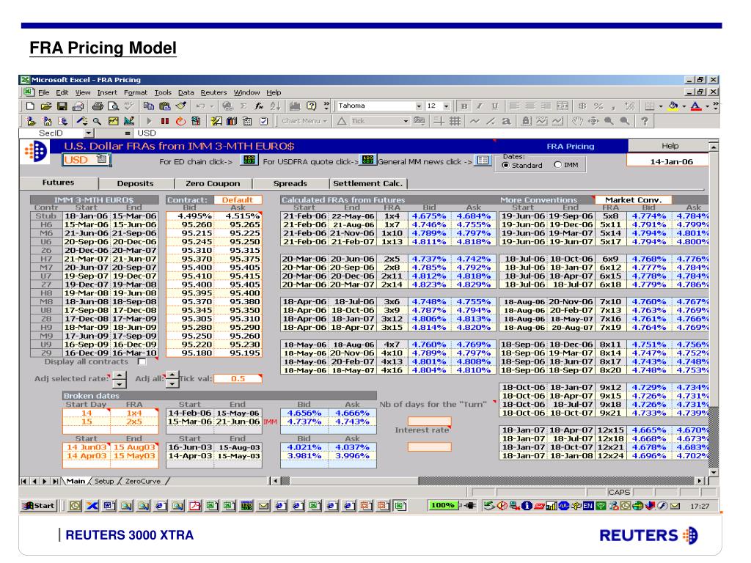Open Print Preview from the toolbar

click(114, 106)
